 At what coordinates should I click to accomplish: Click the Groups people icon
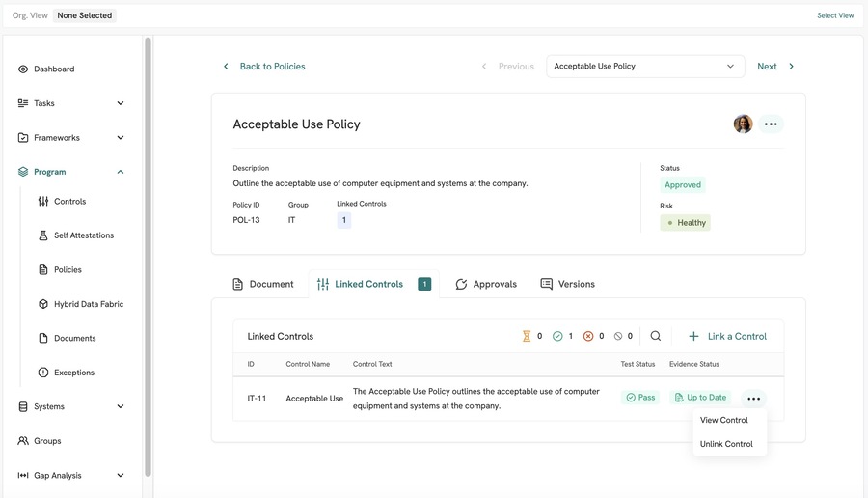pos(23,441)
